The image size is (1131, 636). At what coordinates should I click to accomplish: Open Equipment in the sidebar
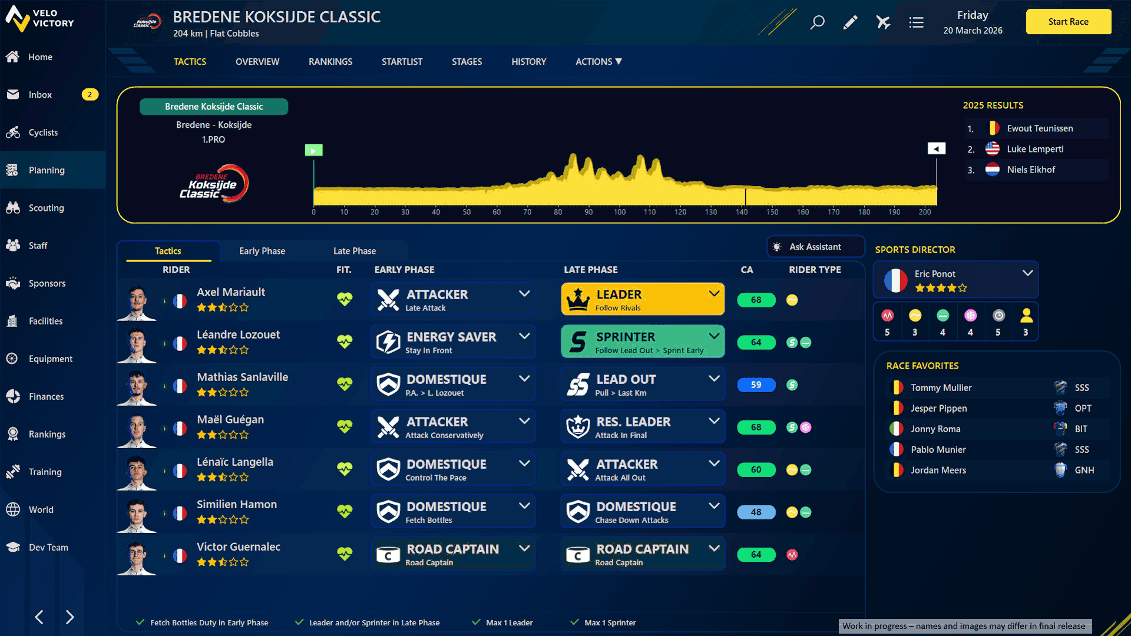tap(50, 359)
